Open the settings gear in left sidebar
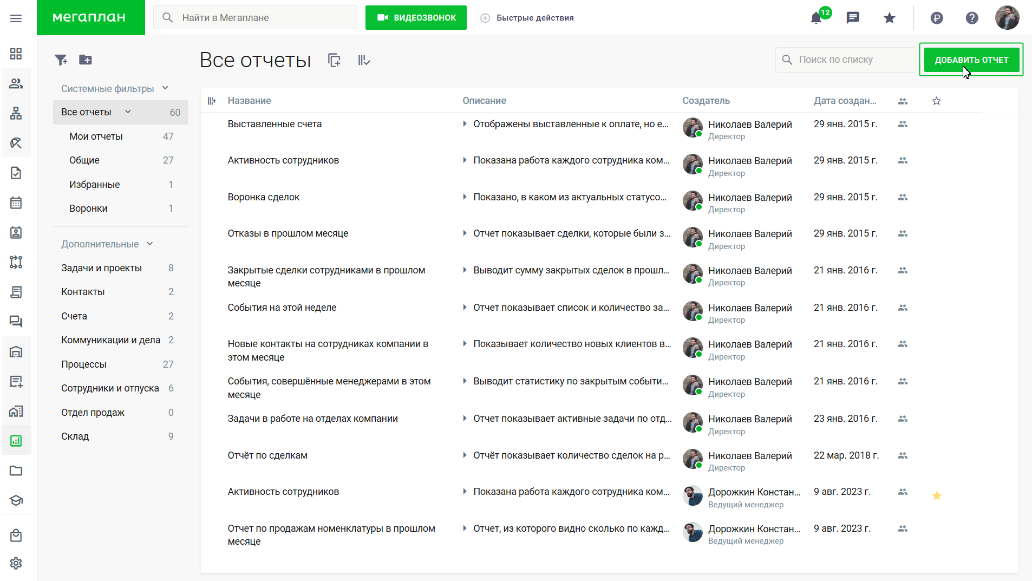Screen dimensions: 1032x581 pos(16,563)
